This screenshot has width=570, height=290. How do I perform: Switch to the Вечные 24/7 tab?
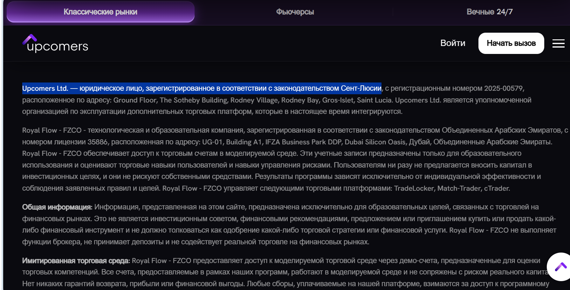coord(490,12)
